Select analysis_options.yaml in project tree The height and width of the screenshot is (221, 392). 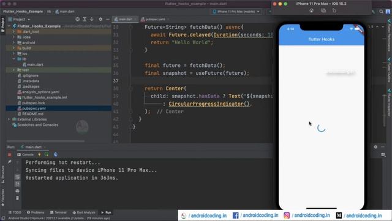pos(38,92)
